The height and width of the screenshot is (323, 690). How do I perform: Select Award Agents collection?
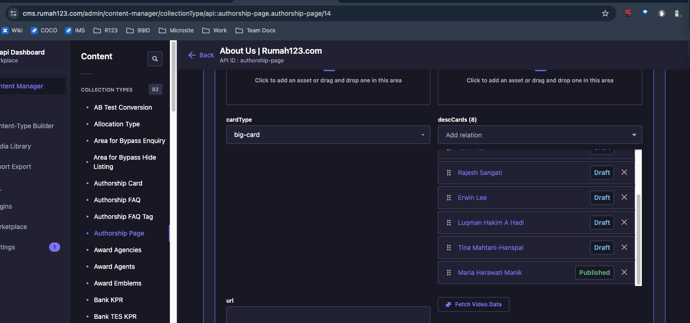pyautogui.click(x=114, y=267)
